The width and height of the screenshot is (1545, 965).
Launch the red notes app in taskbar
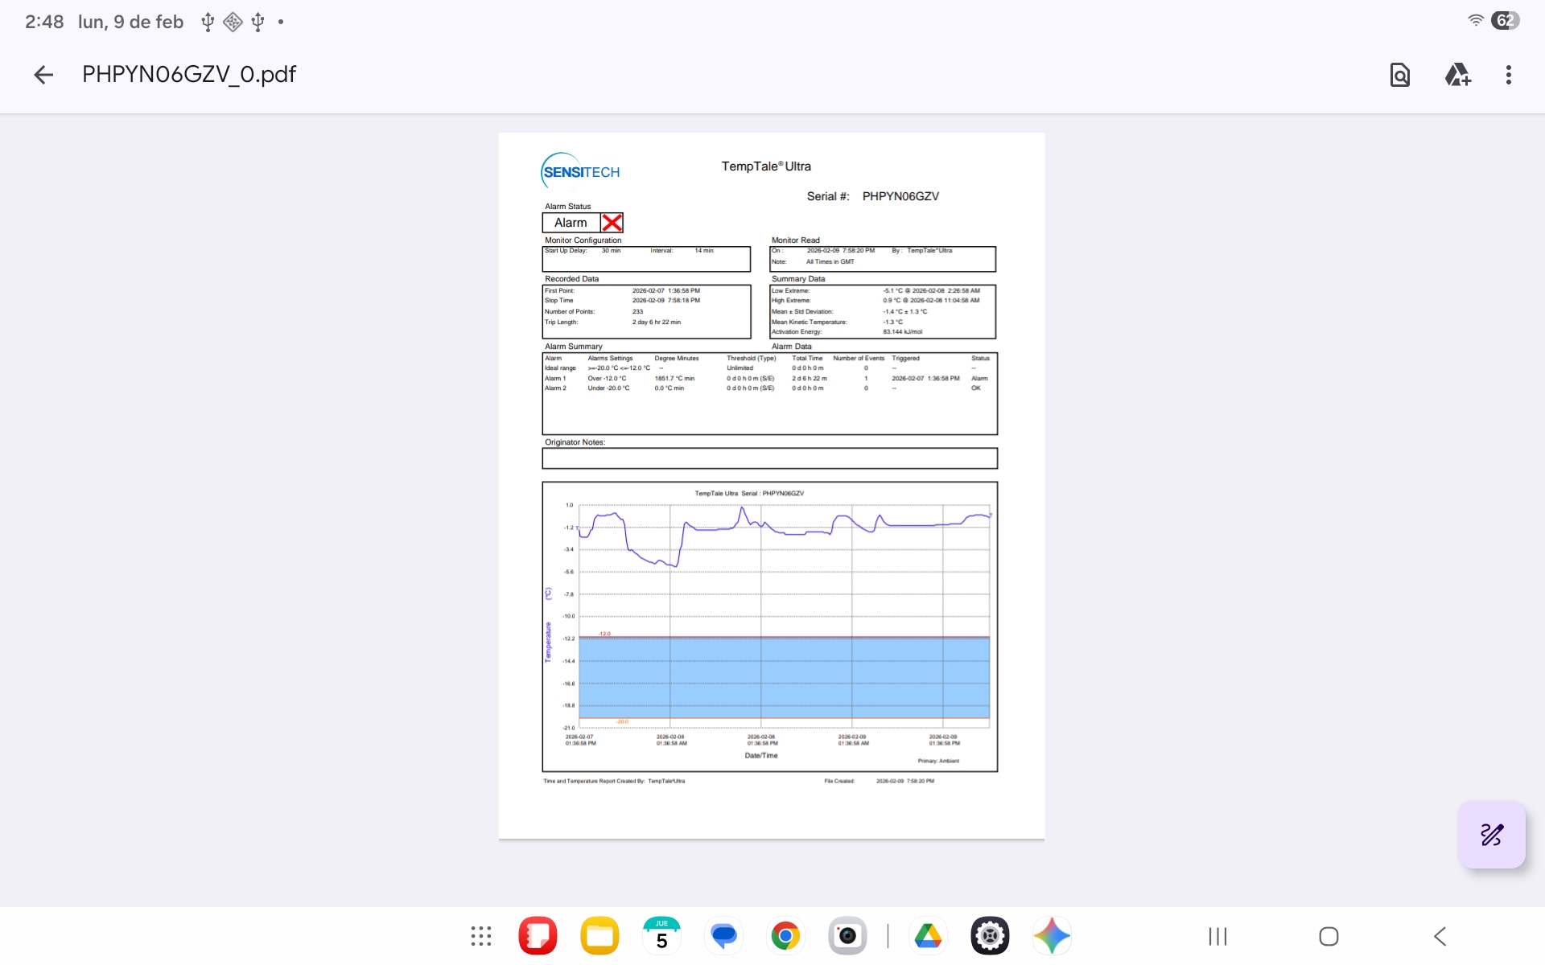click(x=538, y=936)
